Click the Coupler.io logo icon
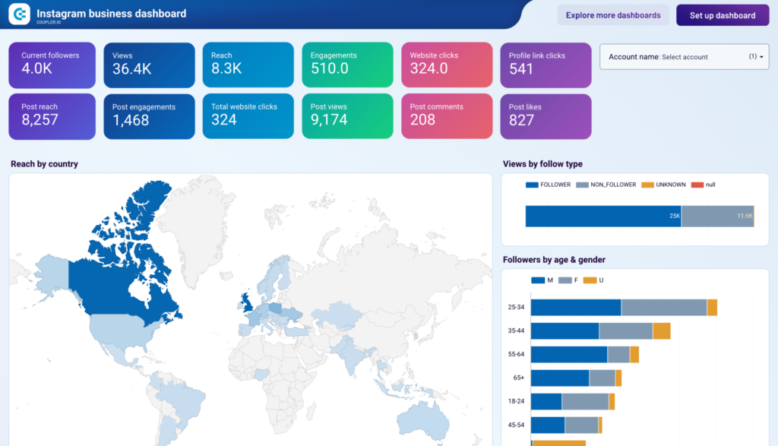 point(18,14)
